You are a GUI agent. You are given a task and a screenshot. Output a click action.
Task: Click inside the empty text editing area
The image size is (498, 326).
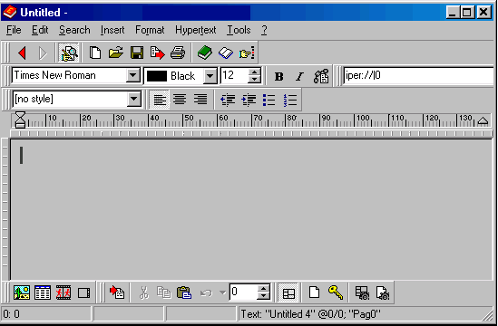point(251,210)
